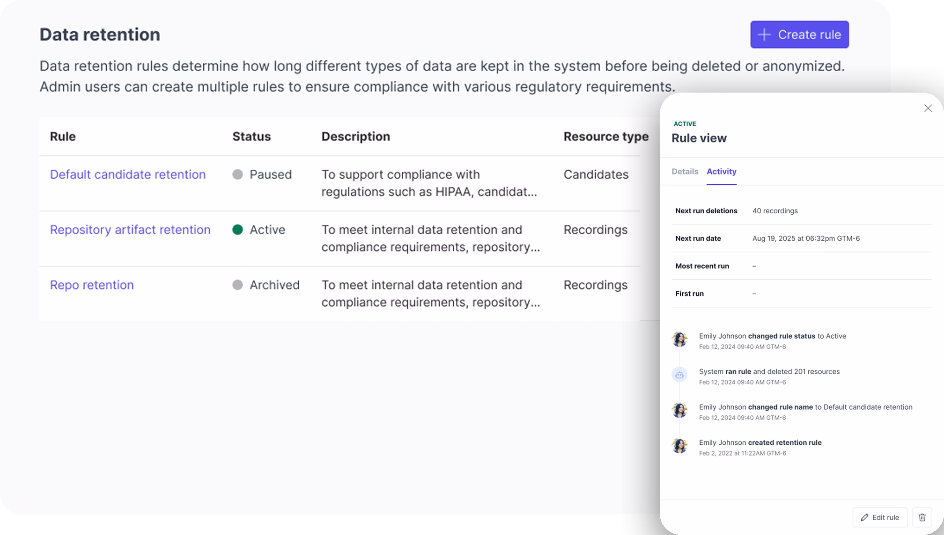The height and width of the screenshot is (535, 944).
Task: Open Default candidate retention rule
Action: 128,174
